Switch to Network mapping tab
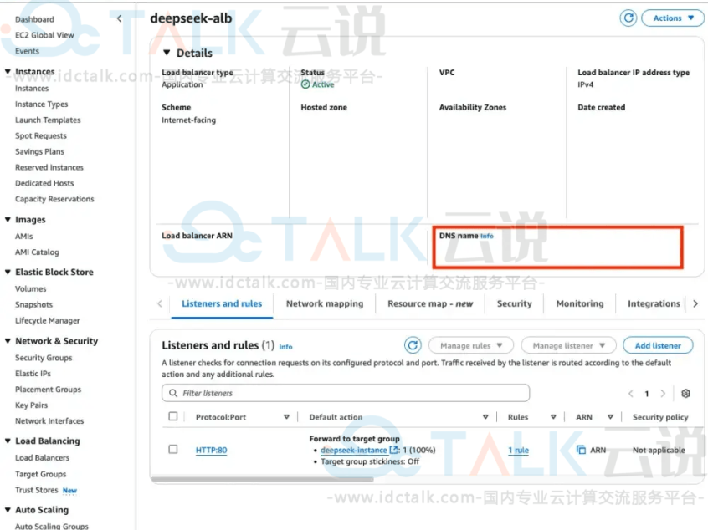The width and height of the screenshot is (708, 530). (x=325, y=303)
